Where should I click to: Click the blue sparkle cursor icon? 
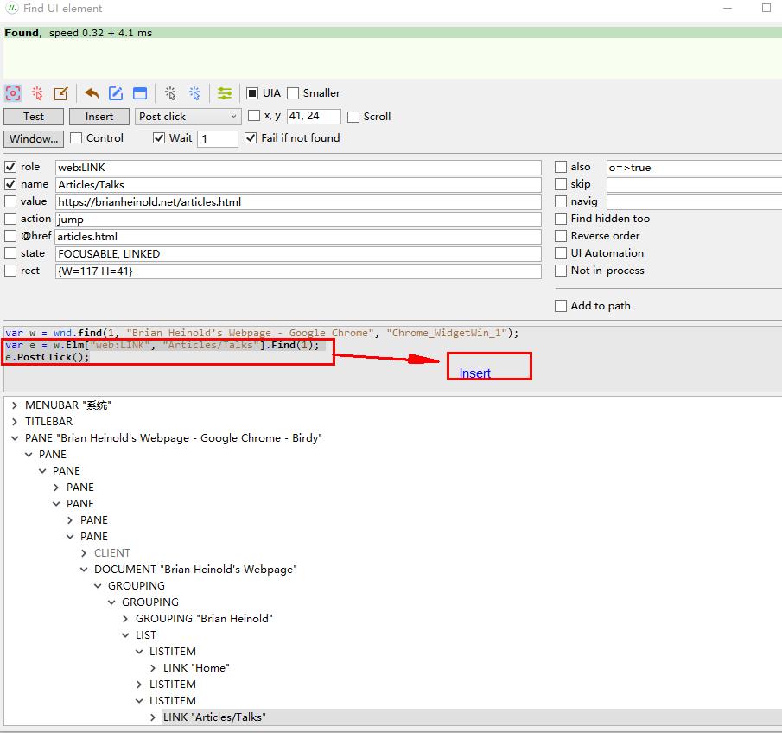(194, 93)
